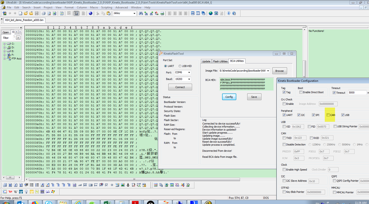
Task: Open the File menu
Action: 9,7
